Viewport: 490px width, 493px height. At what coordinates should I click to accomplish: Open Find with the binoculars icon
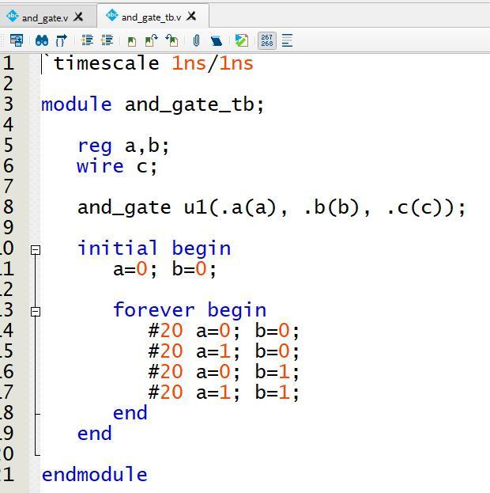tap(42, 40)
